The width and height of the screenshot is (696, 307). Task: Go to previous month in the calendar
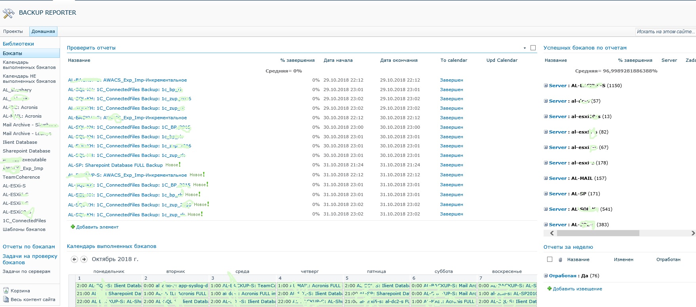(x=74, y=259)
